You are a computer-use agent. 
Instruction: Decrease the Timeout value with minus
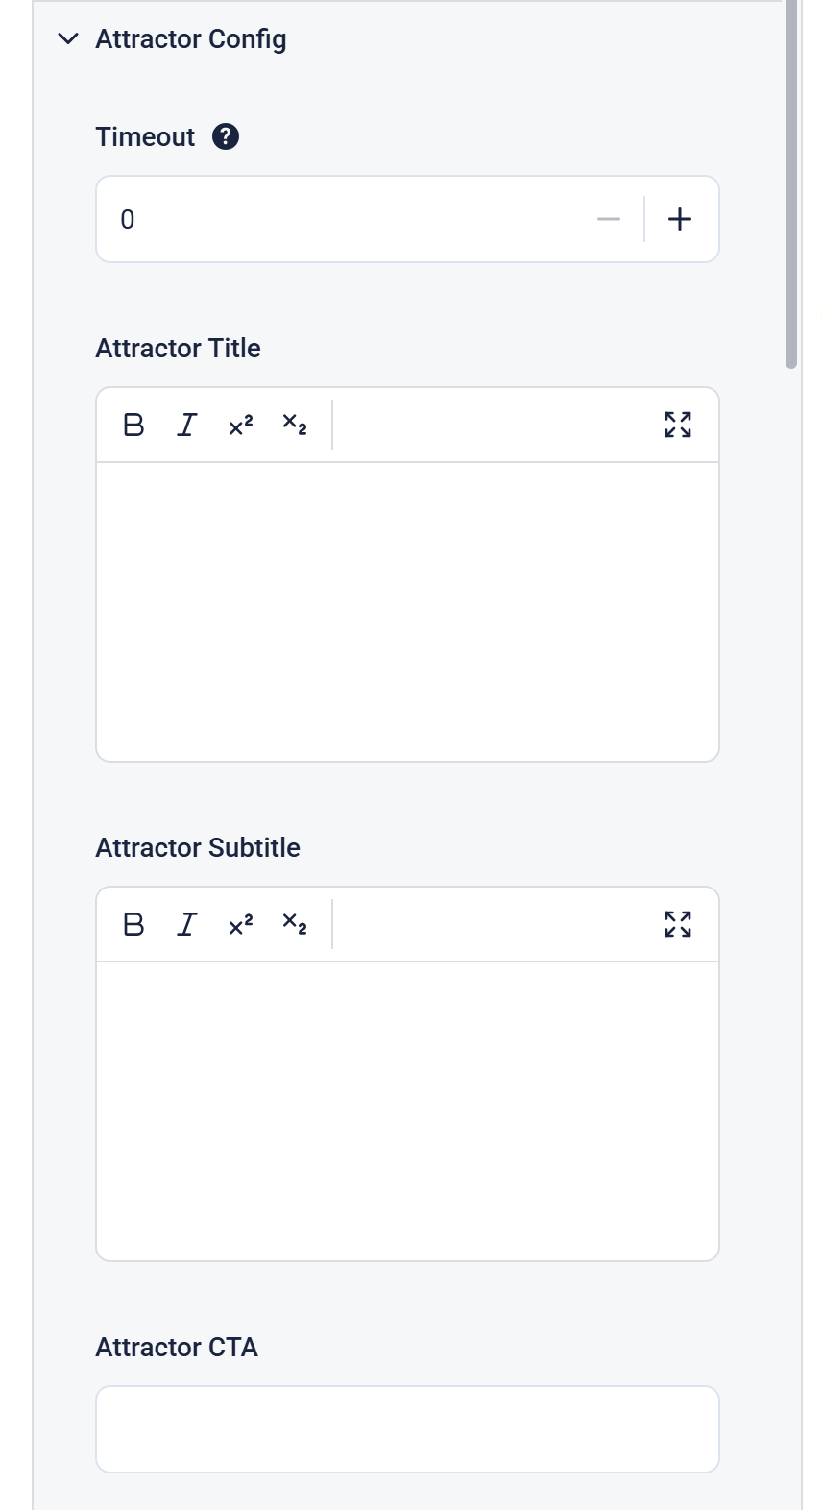[609, 219]
